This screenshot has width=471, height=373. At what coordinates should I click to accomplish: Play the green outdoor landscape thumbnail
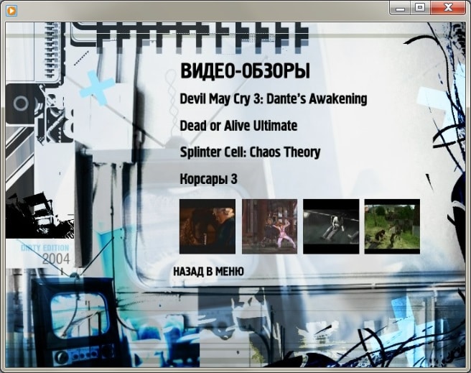(x=392, y=226)
